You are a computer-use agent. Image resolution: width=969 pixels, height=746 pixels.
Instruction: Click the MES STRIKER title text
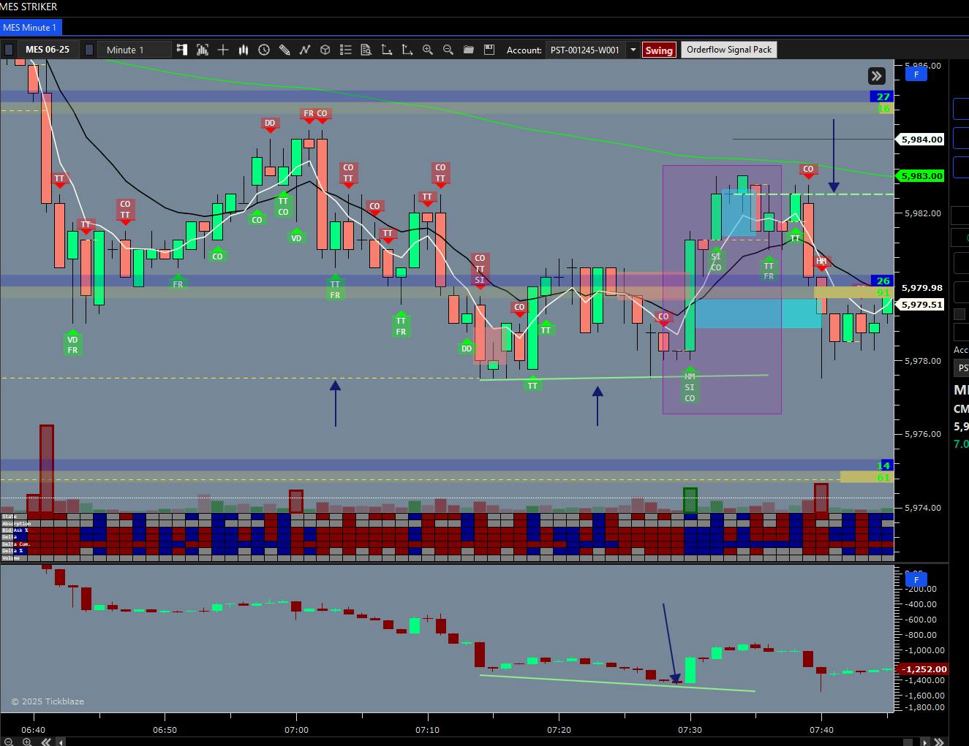29,7
